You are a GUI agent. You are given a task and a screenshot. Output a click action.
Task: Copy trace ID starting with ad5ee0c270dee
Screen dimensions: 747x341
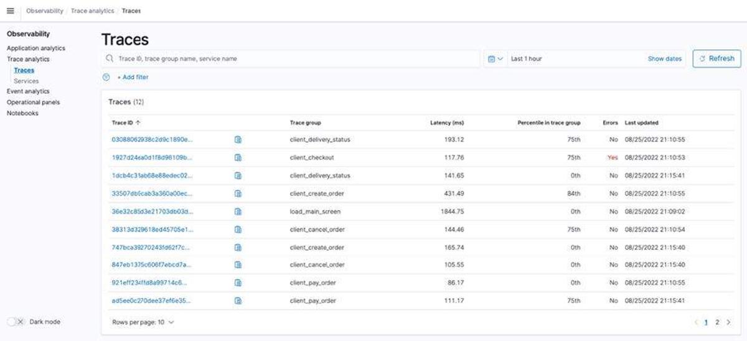238,301
